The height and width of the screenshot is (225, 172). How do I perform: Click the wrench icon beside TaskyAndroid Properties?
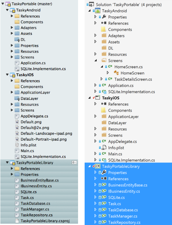[x=104, y=17]
